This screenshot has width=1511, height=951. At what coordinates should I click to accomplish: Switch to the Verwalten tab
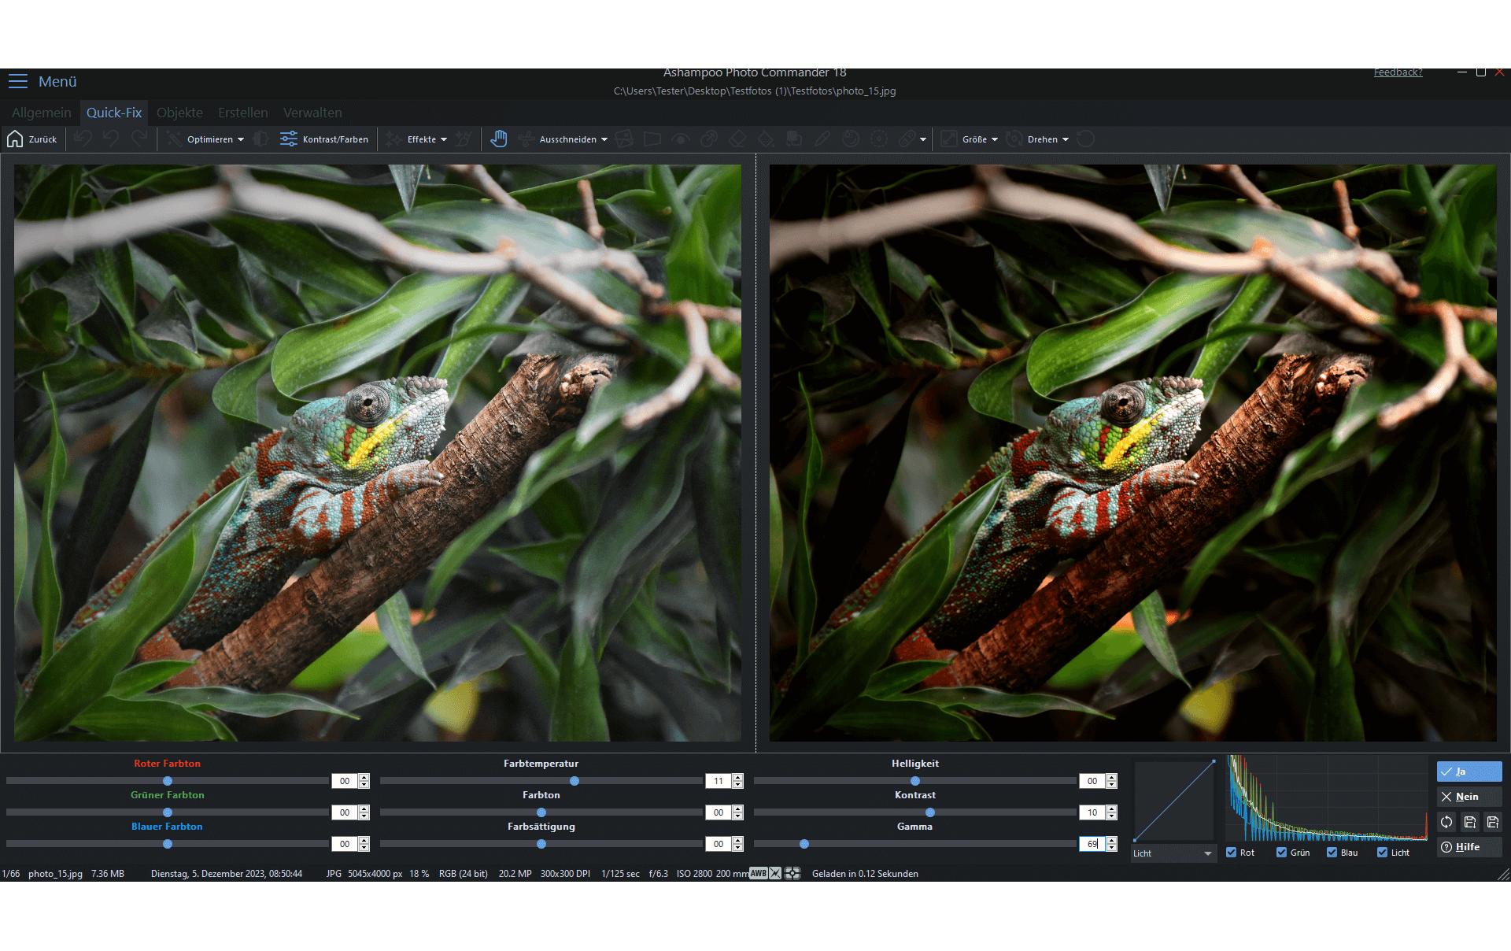(312, 113)
